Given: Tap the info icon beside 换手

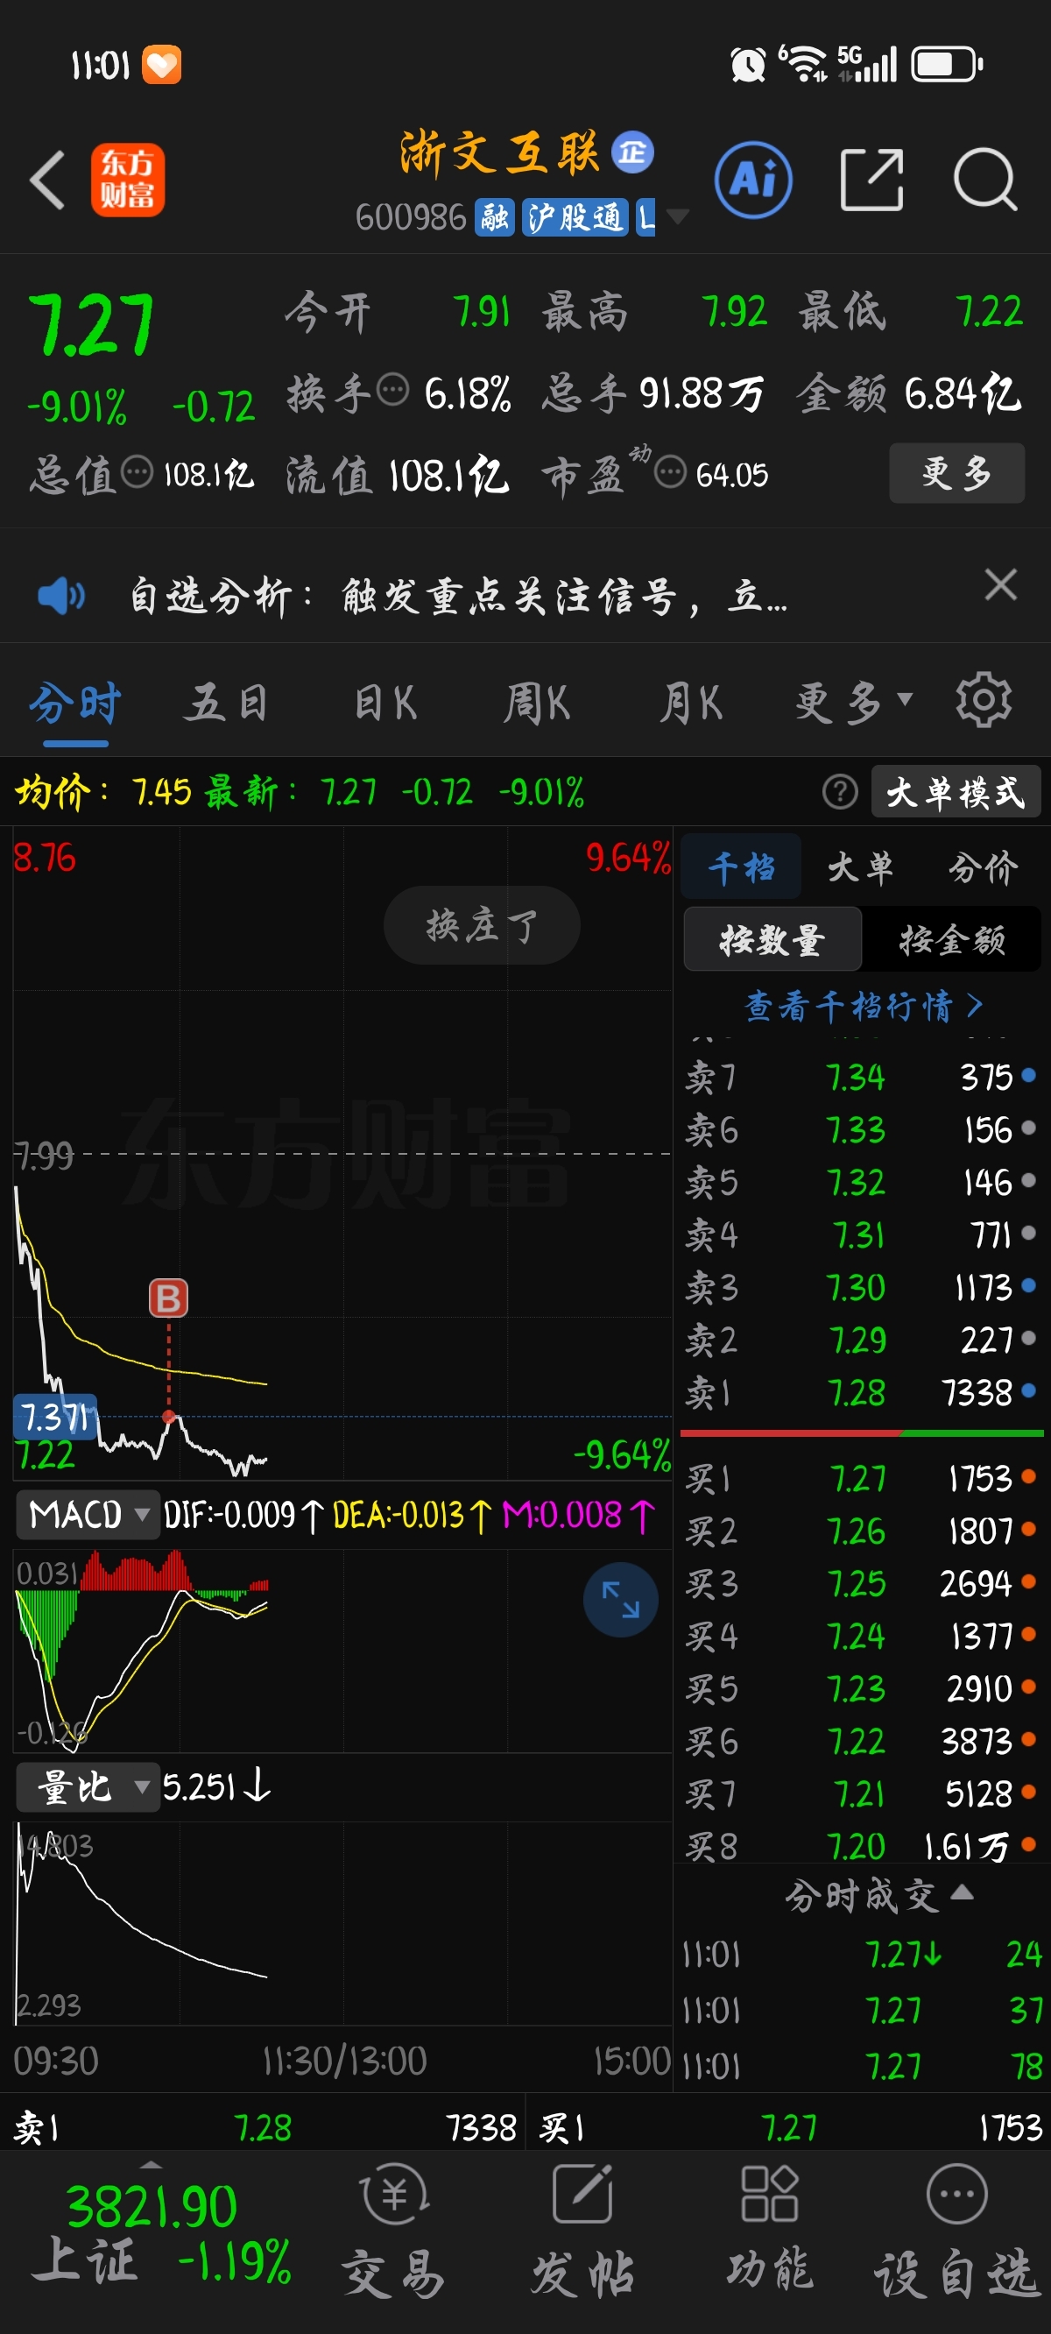Looking at the screenshot, I should pos(392,391).
